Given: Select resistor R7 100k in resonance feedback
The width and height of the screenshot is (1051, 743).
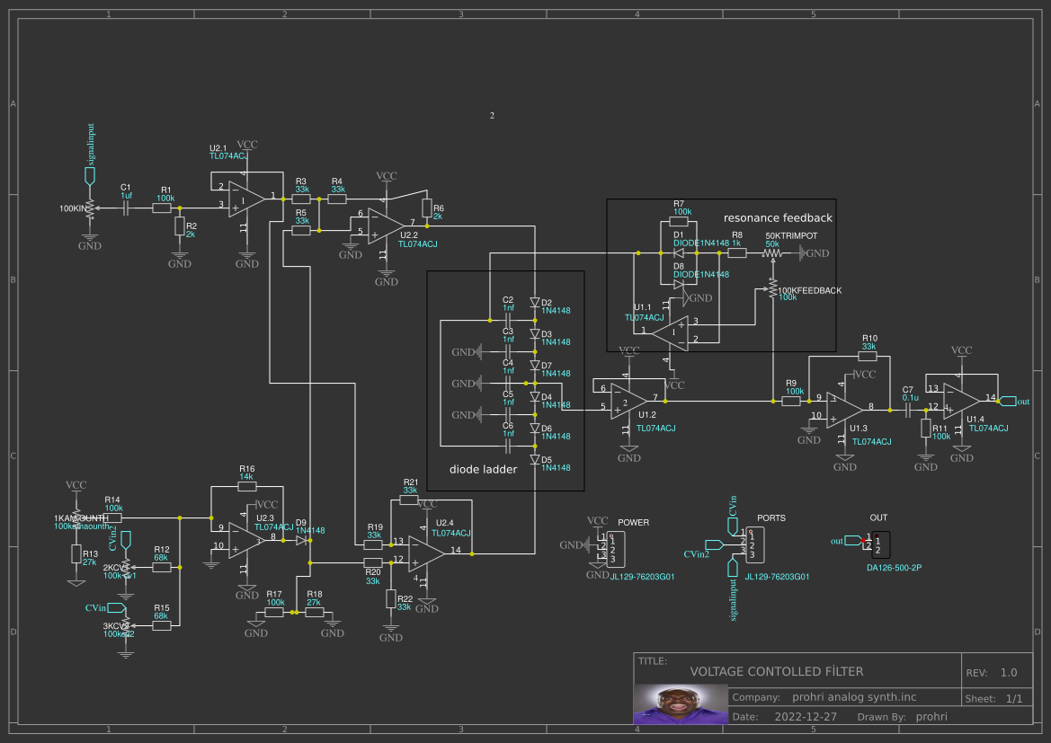Looking at the screenshot, I should point(681,219).
